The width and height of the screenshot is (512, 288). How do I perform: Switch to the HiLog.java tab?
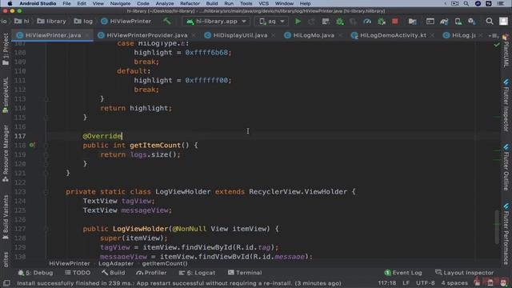pyautogui.click(x=463, y=35)
